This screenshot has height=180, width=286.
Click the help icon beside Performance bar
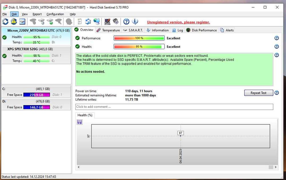click(x=277, y=38)
